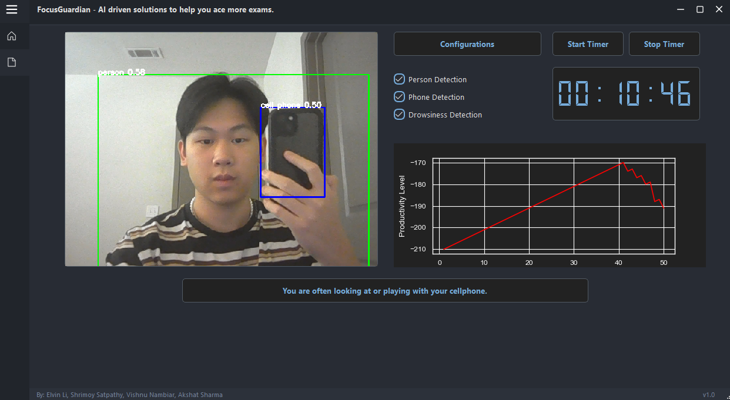
Task: Open the hamburger menu icon
Action: [12, 9]
